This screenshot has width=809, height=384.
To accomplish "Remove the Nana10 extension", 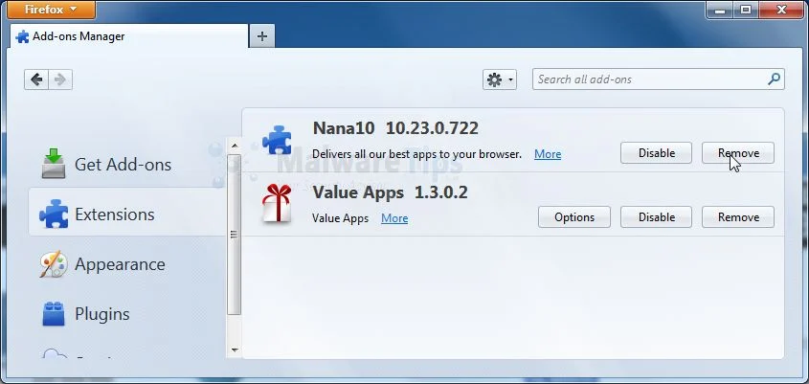I will pos(738,153).
